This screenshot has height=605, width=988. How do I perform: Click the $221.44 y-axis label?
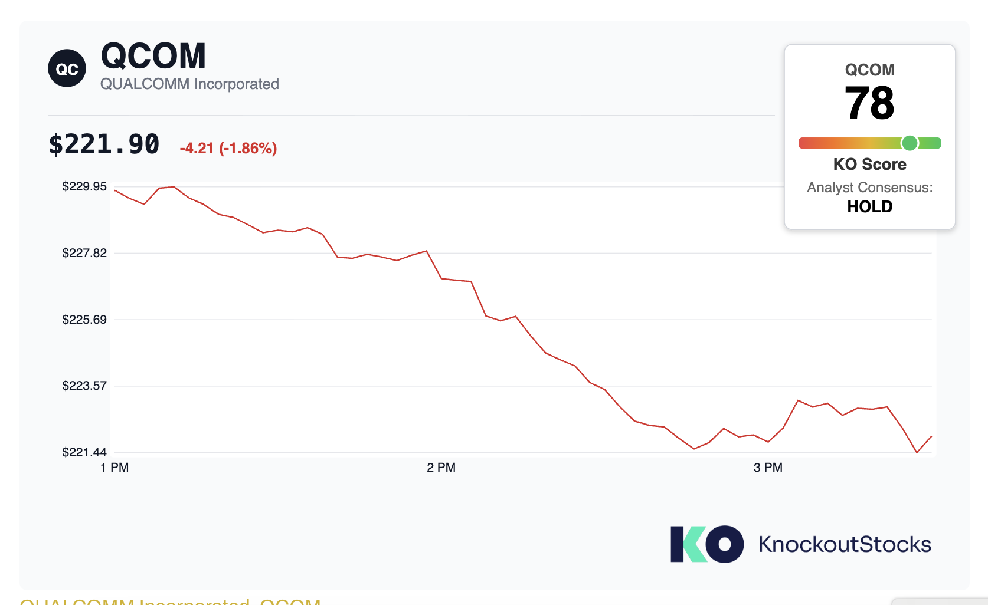pos(84,452)
